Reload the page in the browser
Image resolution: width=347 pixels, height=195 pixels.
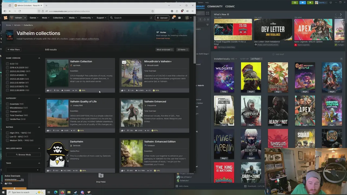point(20,11)
